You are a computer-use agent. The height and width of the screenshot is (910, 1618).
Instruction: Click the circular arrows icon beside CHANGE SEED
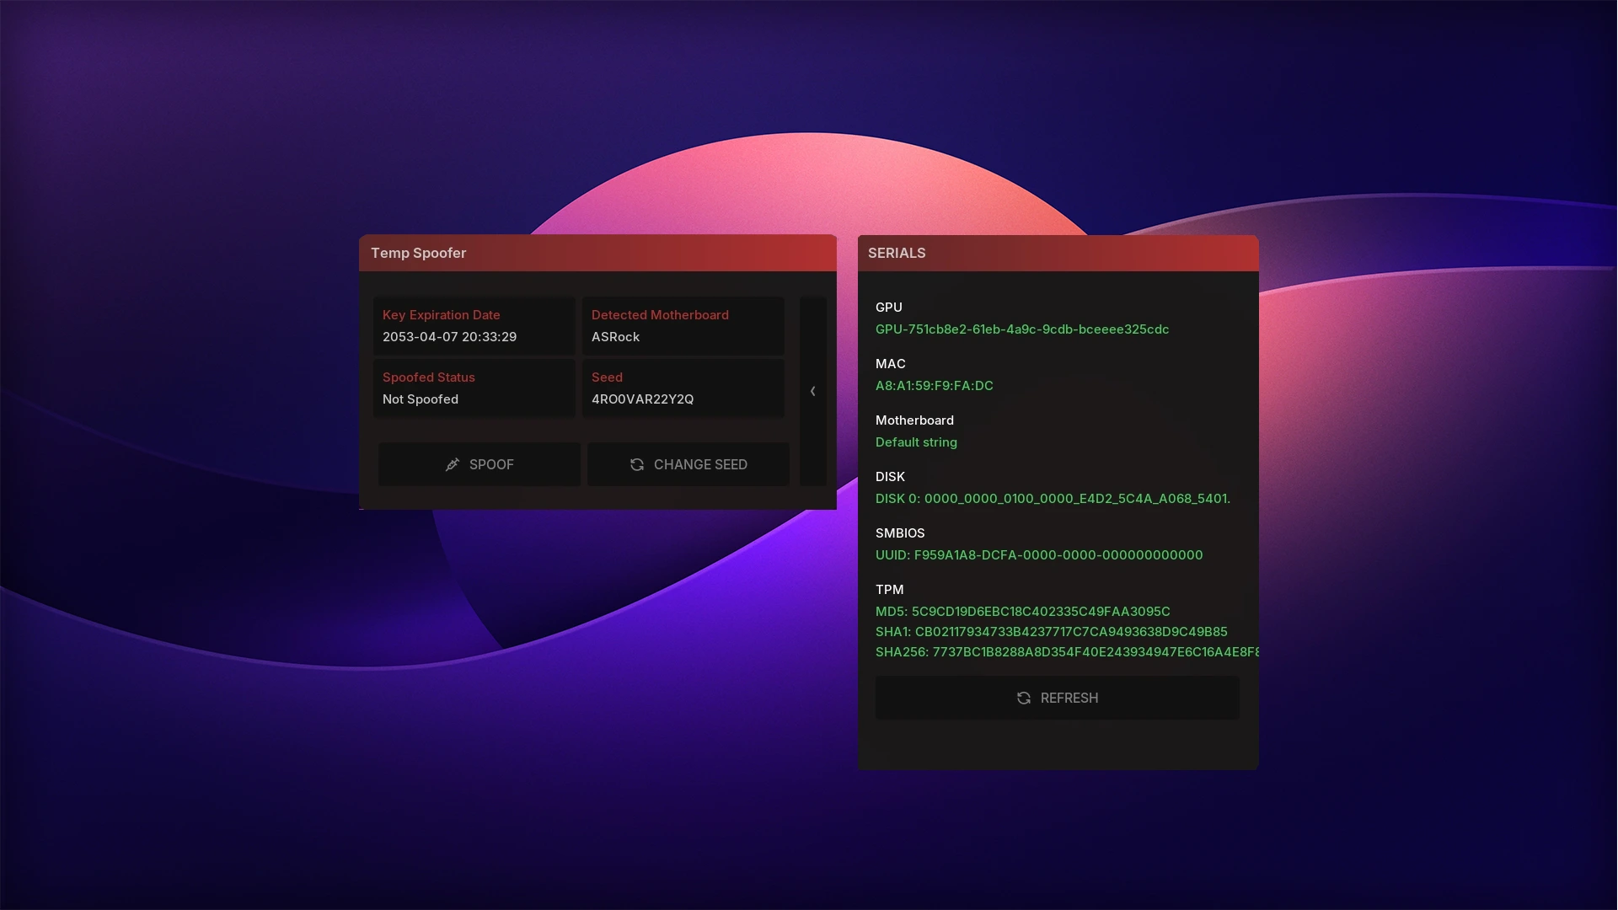(x=637, y=464)
